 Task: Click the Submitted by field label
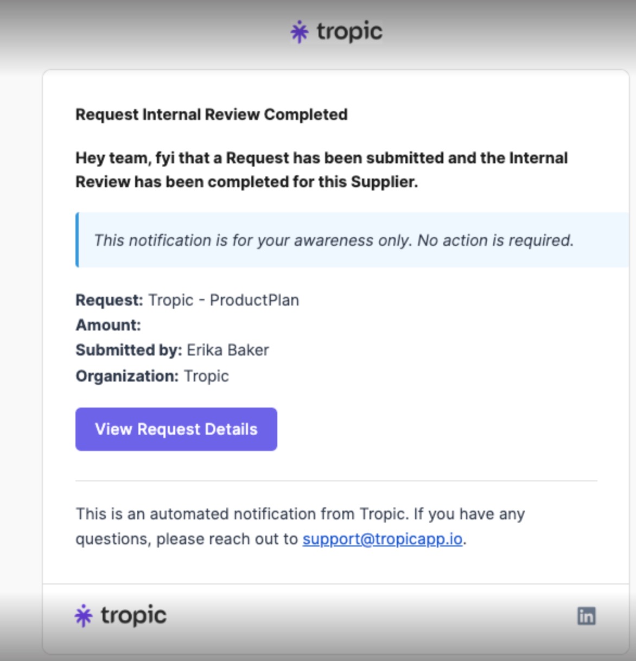pyautogui.click(x=129, y=350)
